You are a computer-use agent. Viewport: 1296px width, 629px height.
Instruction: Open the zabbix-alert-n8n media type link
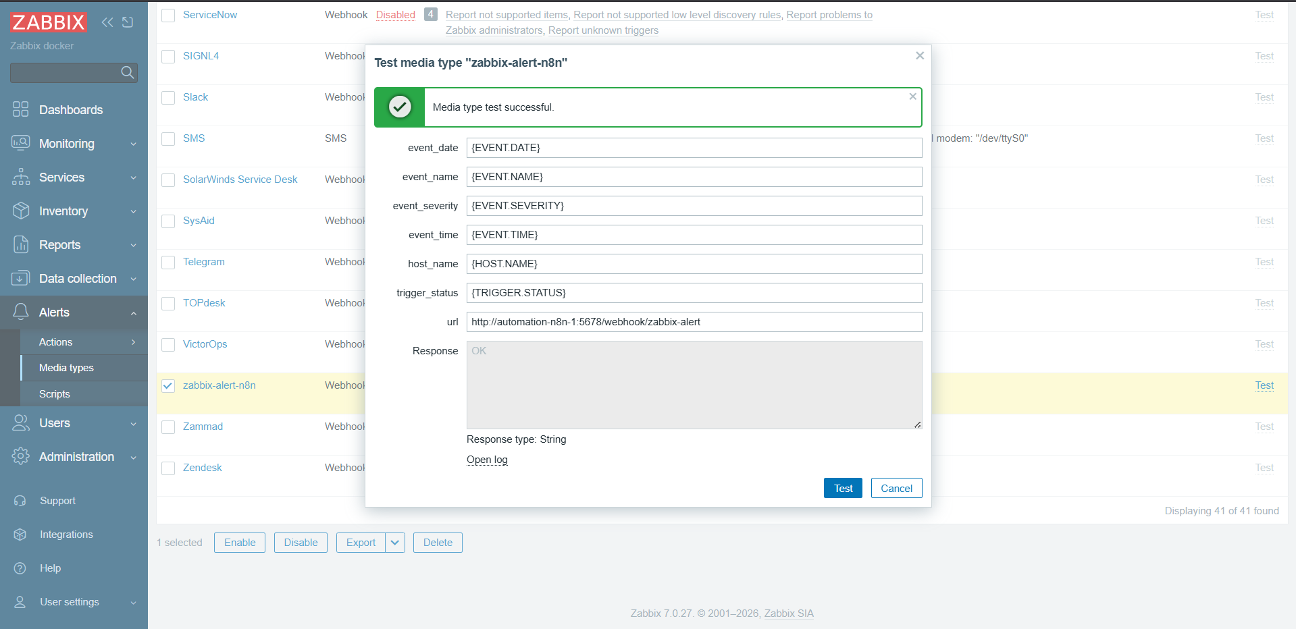(x=219, y=385)
